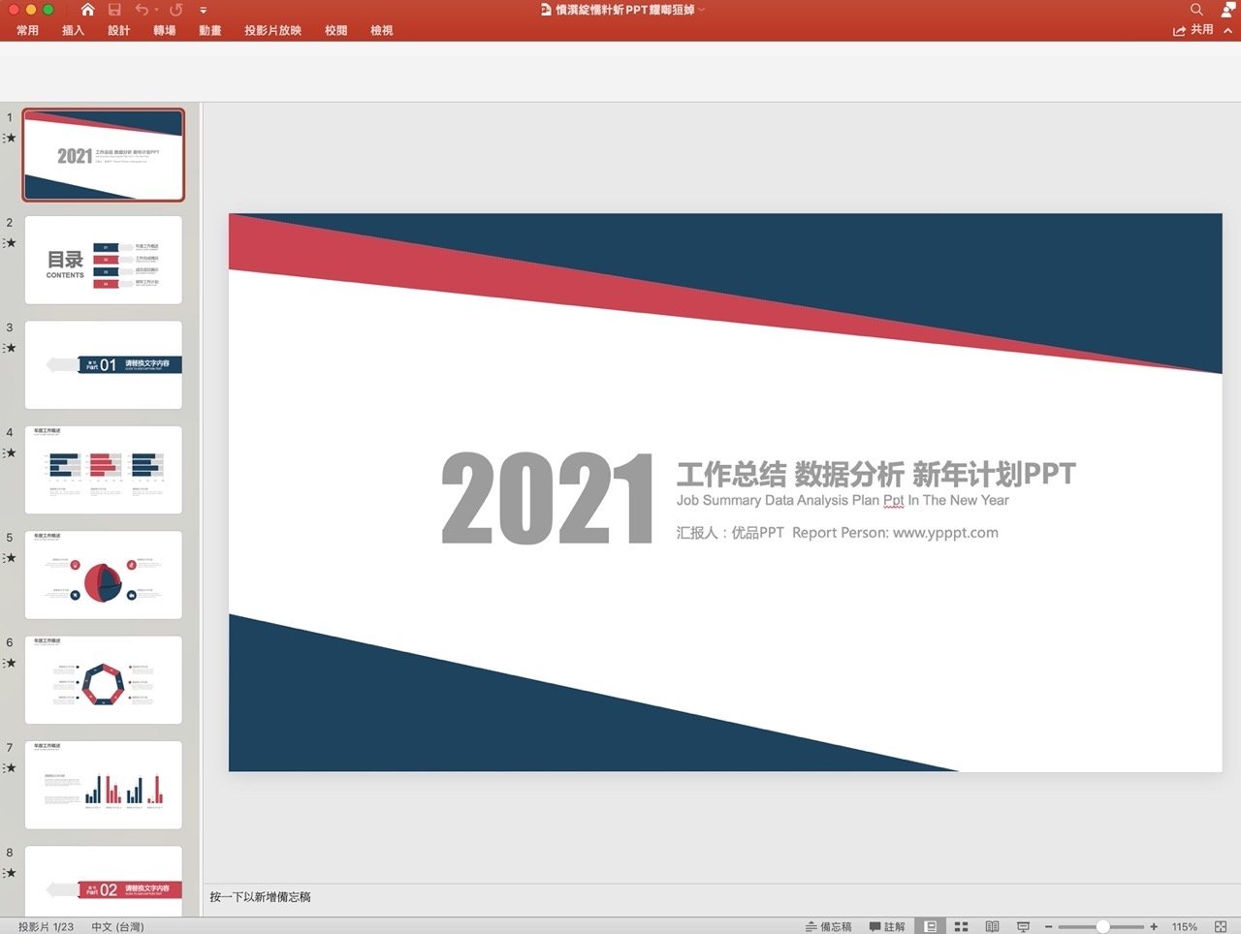This screenshot has width=1241, height=934.
Task: Click the Save disk icon
Action: (114, 10)
